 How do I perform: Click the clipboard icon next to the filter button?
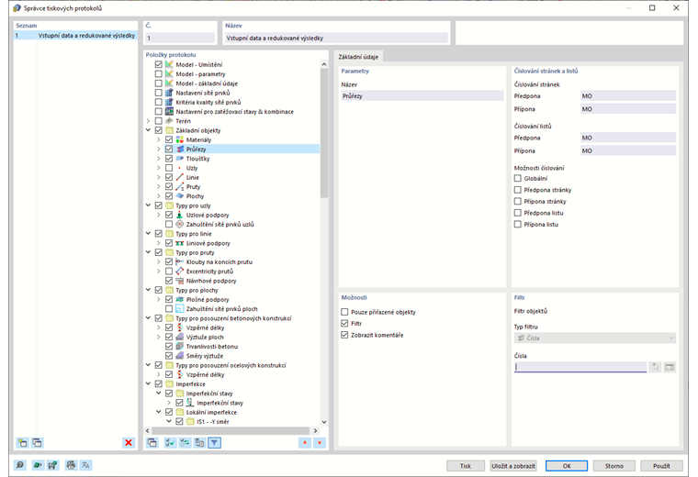click(199, 442)
